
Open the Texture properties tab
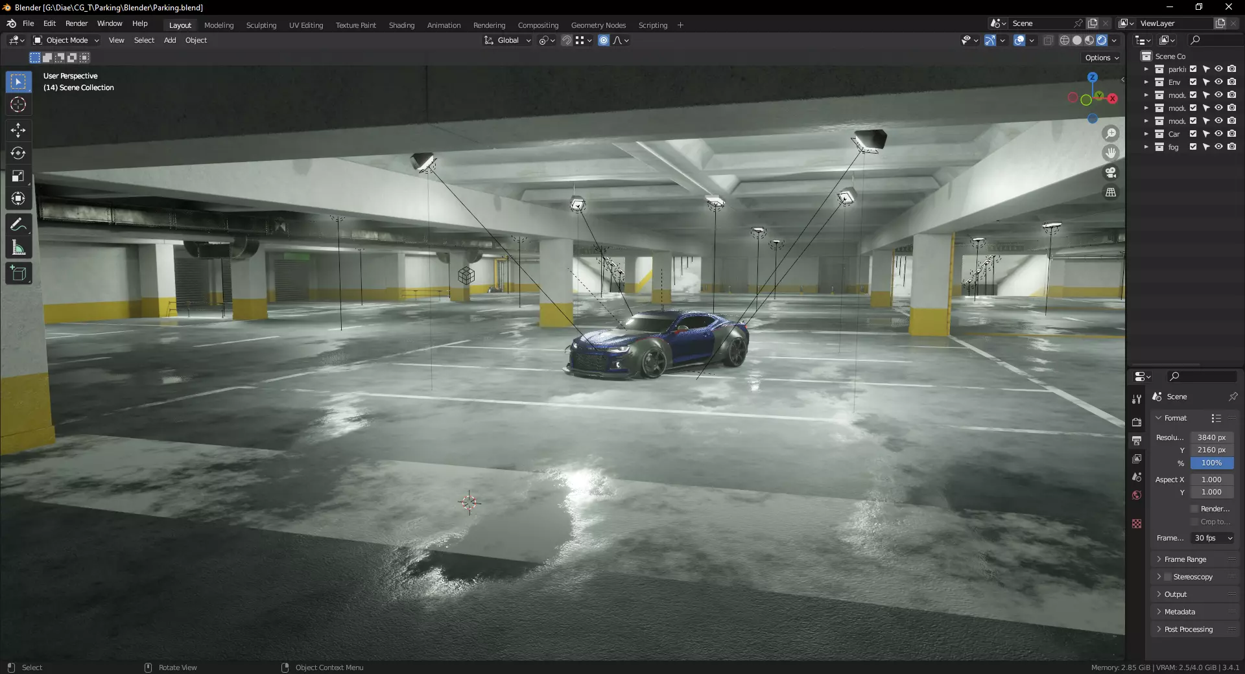click(x=1137, y=524)
